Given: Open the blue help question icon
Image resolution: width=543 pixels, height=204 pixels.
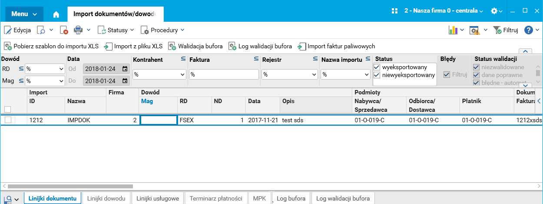Looking at the screenshot, I should tap(528, 30).
